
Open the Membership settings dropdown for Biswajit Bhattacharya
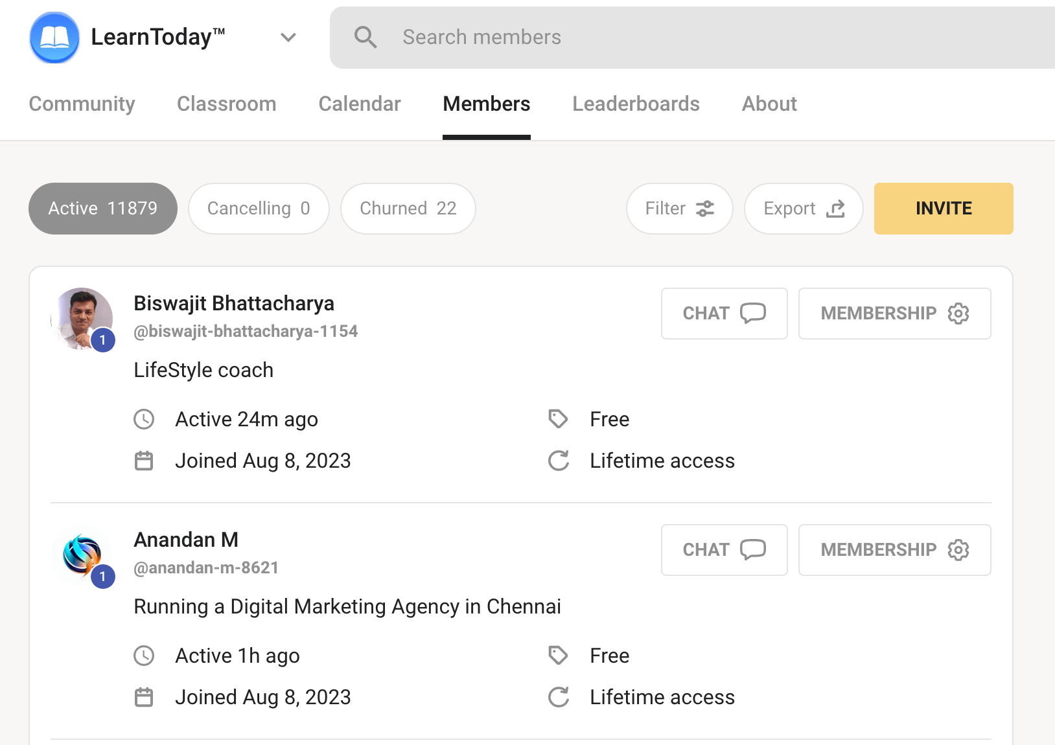point(894,314)
